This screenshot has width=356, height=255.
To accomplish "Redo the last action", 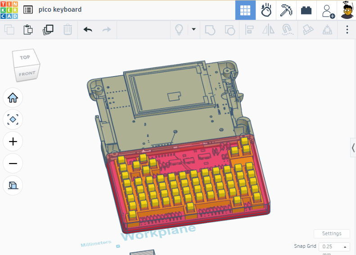I will pyautogui.click(x=107, y=30).
